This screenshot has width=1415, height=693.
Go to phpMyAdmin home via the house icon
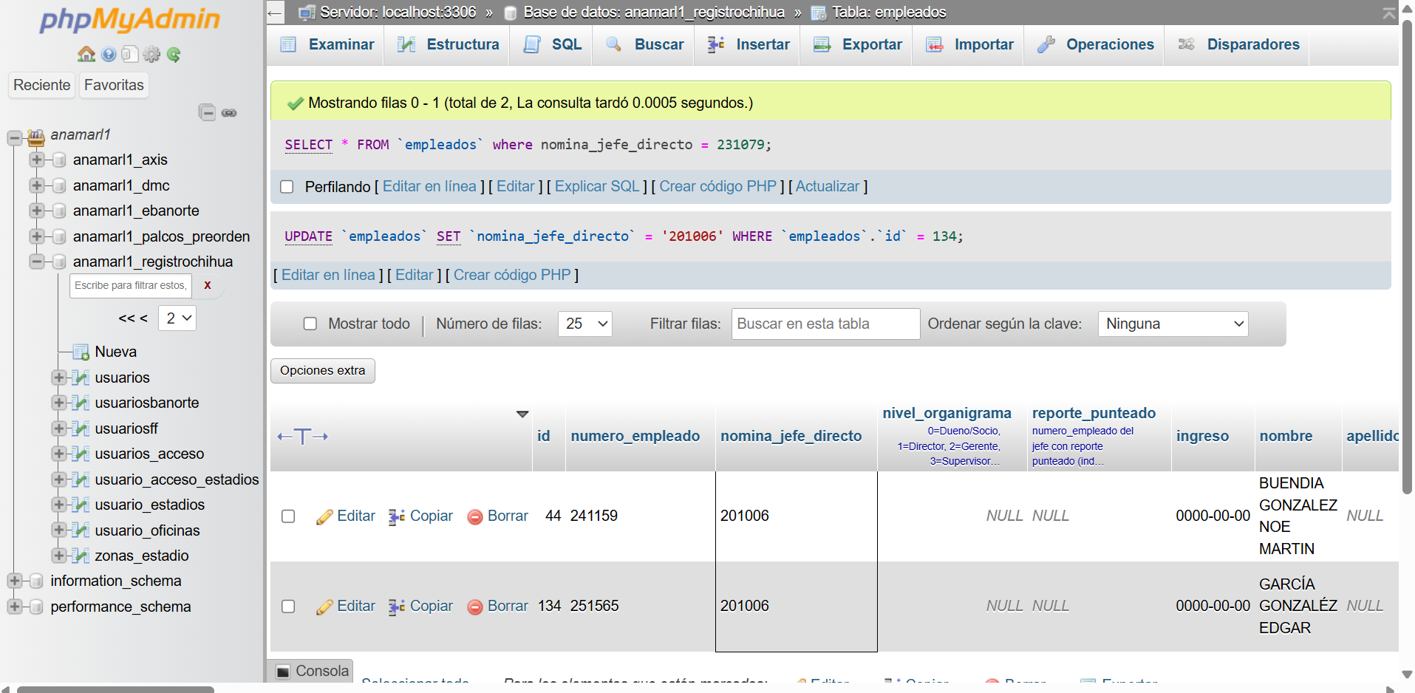(86, 54)
